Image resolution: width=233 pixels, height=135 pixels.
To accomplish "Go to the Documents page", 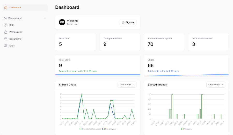I will coord(15,39).
